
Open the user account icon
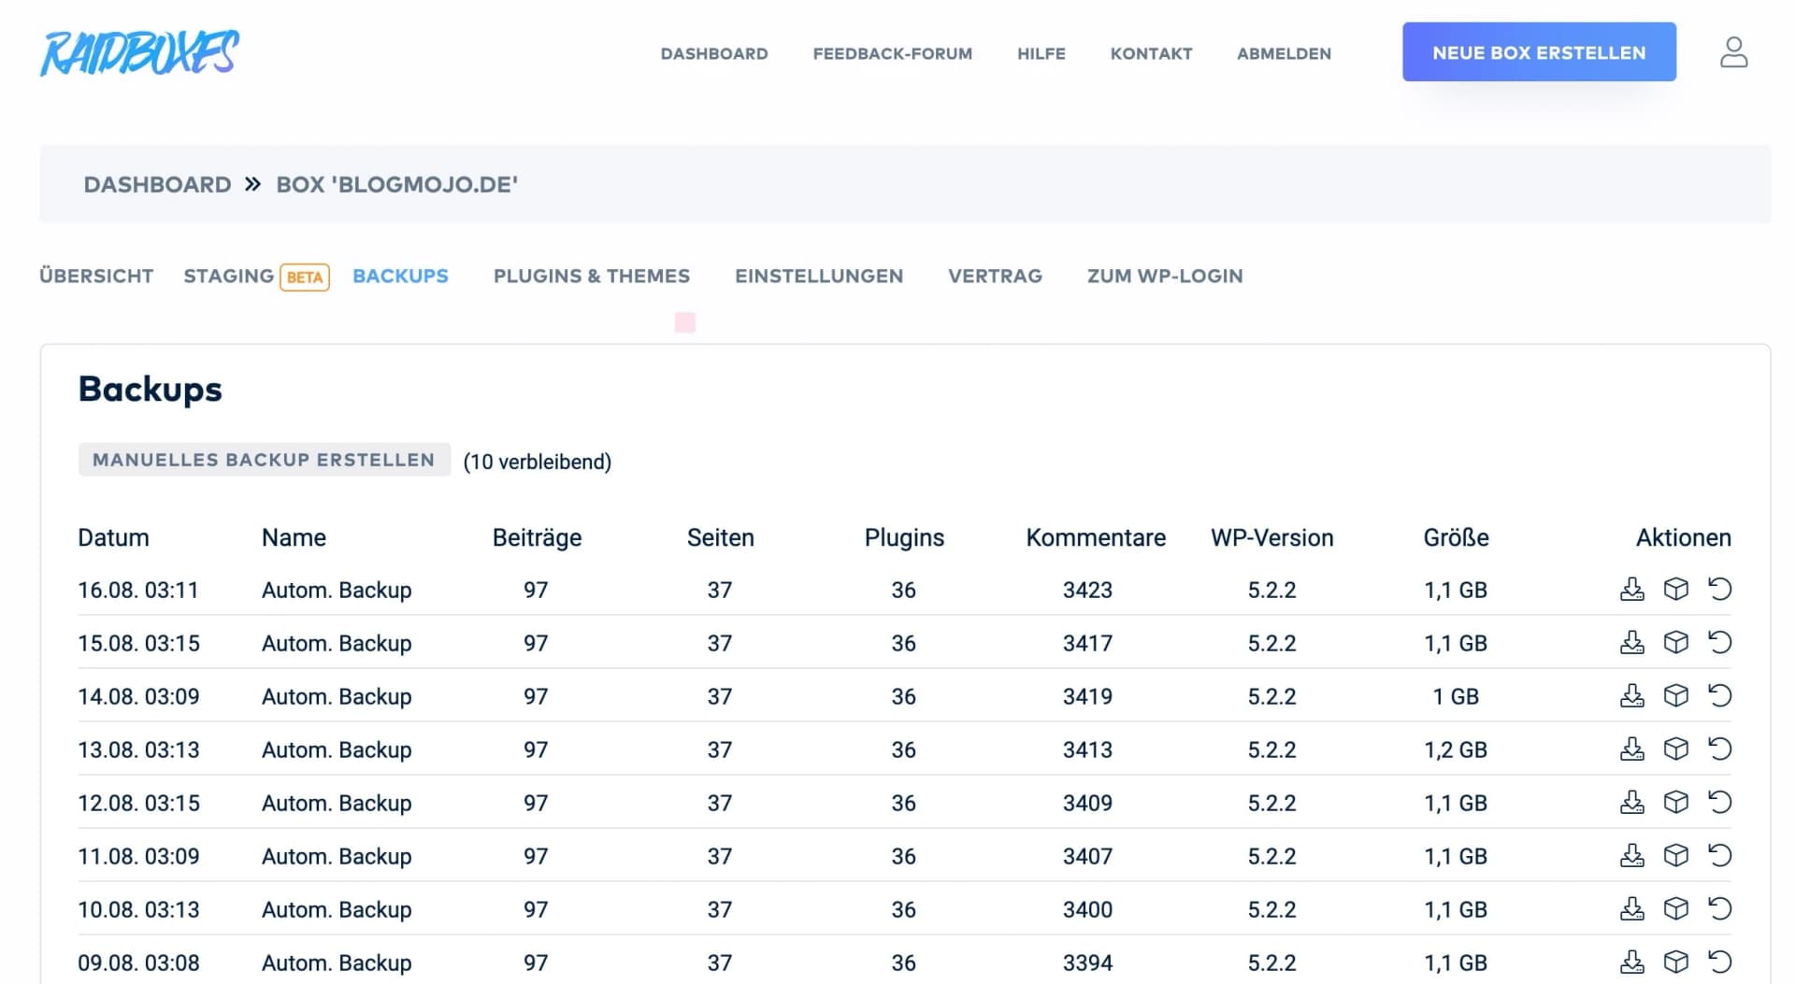1734,52
